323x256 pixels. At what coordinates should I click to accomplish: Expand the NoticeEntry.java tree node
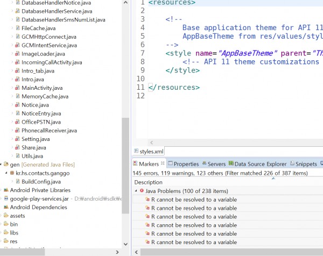click(12, 113)
